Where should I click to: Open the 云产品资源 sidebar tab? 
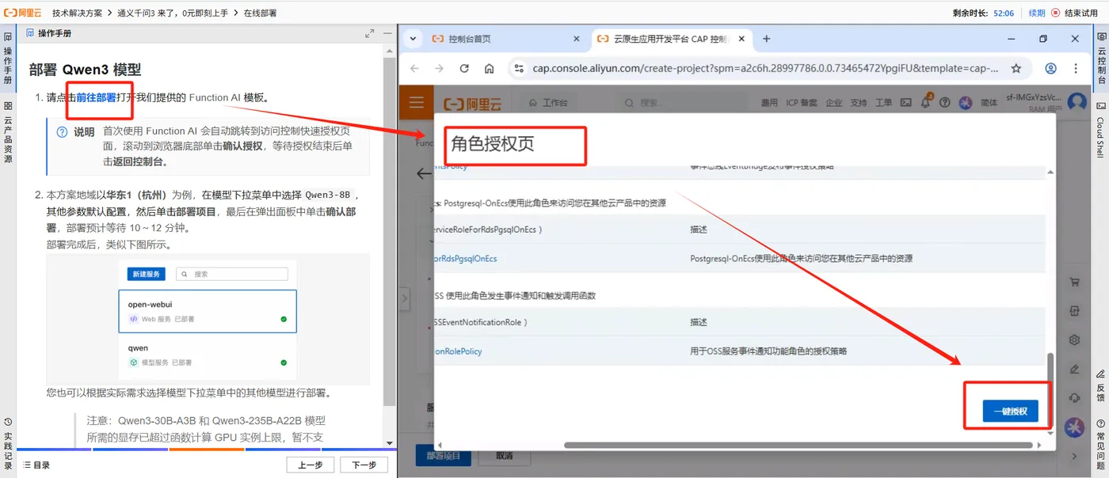8,132
